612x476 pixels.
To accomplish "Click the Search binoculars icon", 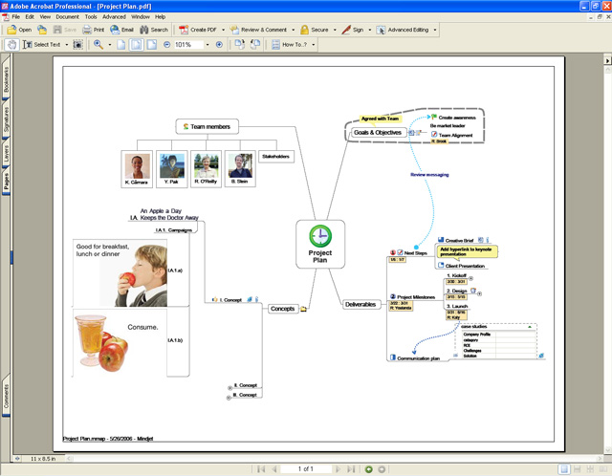I will [152, 30].
